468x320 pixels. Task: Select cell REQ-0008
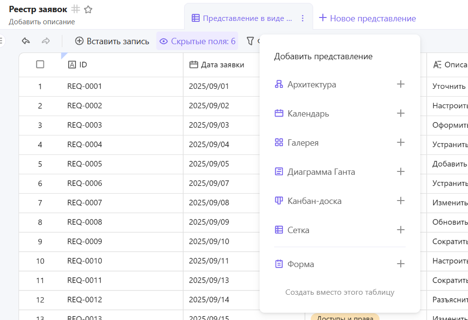122,222
